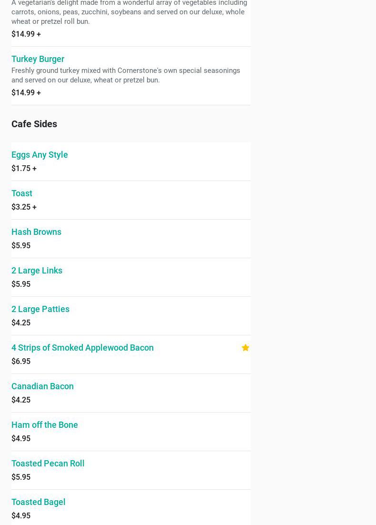Select 4 Strips of Smoked Applewood Bacon
The width and height of the screenshot is (376, 525).
(82, 348)
